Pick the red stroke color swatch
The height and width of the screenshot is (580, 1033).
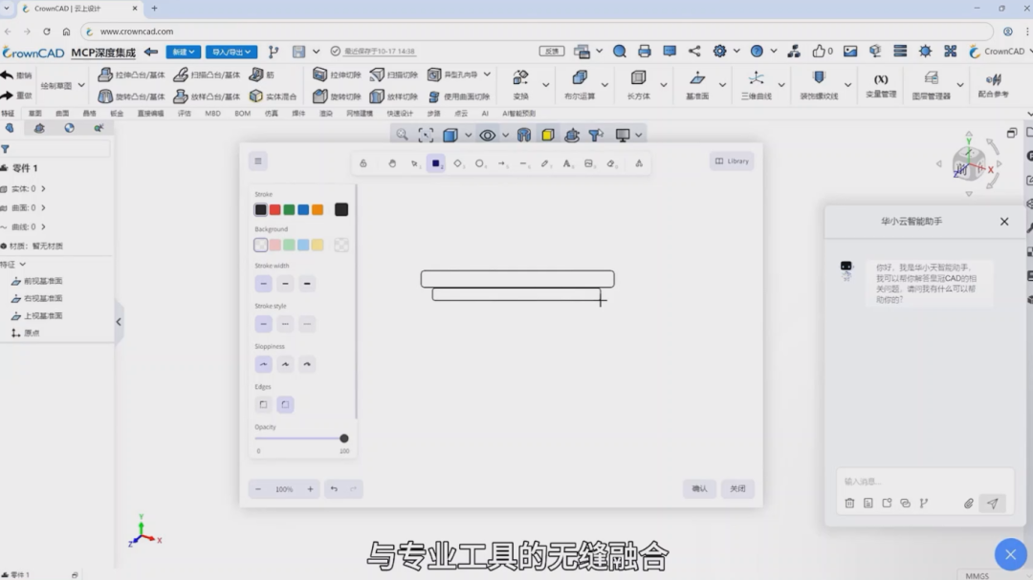coord(275,210)
